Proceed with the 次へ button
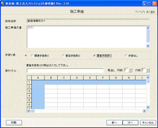 point(130,123)
